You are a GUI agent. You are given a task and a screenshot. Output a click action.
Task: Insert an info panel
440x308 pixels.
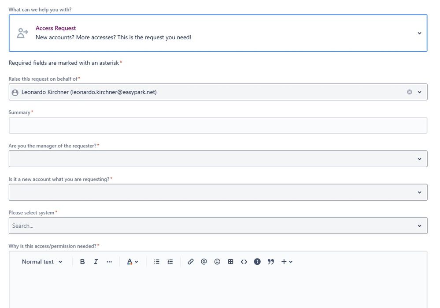click(x=257, y=262)
